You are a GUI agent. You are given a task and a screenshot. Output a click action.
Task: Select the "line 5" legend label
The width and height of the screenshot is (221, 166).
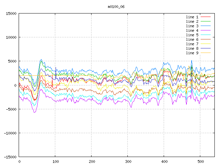tap(192, 35)
